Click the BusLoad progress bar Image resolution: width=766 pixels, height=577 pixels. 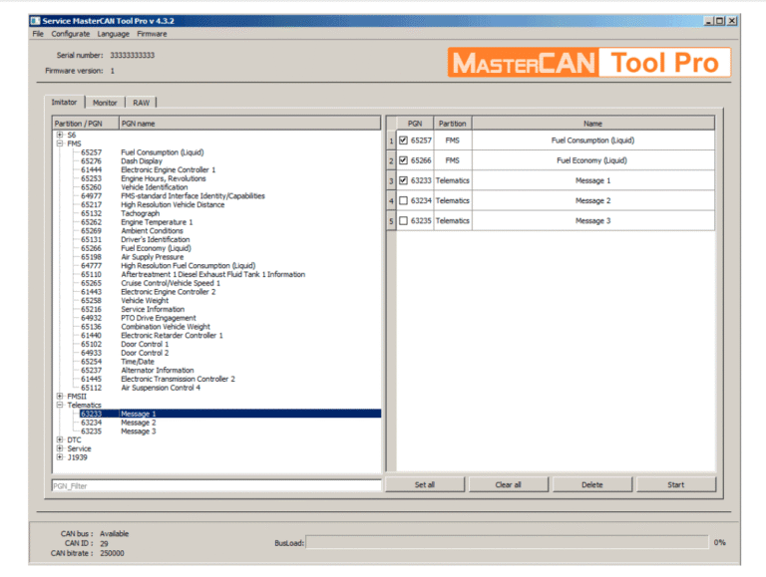pos(507,542)
